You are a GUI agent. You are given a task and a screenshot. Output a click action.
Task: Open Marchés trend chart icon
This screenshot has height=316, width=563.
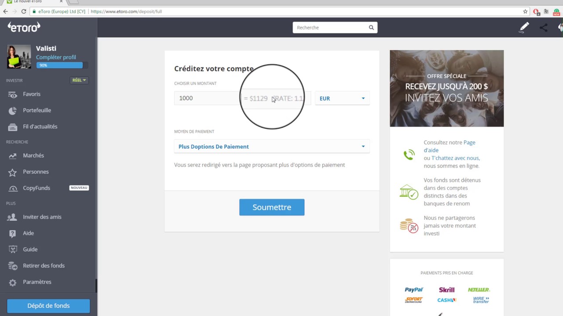pos(13,156)
